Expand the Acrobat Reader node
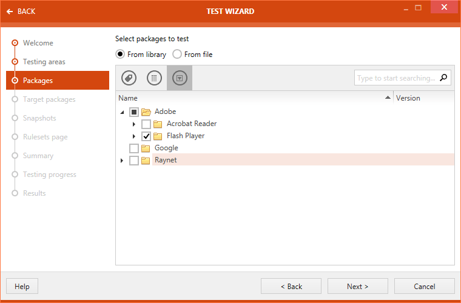 [134, 124]
